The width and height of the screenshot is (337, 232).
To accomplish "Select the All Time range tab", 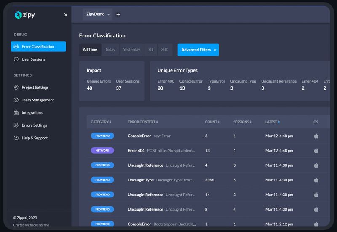I will coord(90,50).
